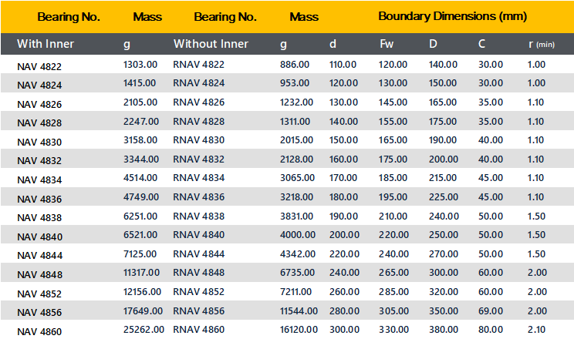Select the 380.00 D value
The image size is (574, 339).
443,329
